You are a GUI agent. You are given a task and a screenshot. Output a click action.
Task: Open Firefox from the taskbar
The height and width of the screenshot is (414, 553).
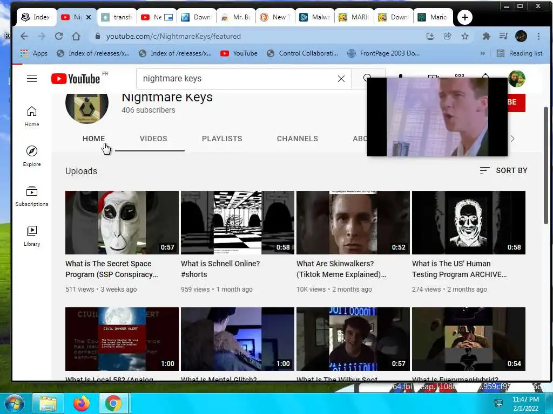[x=81, y=403]
